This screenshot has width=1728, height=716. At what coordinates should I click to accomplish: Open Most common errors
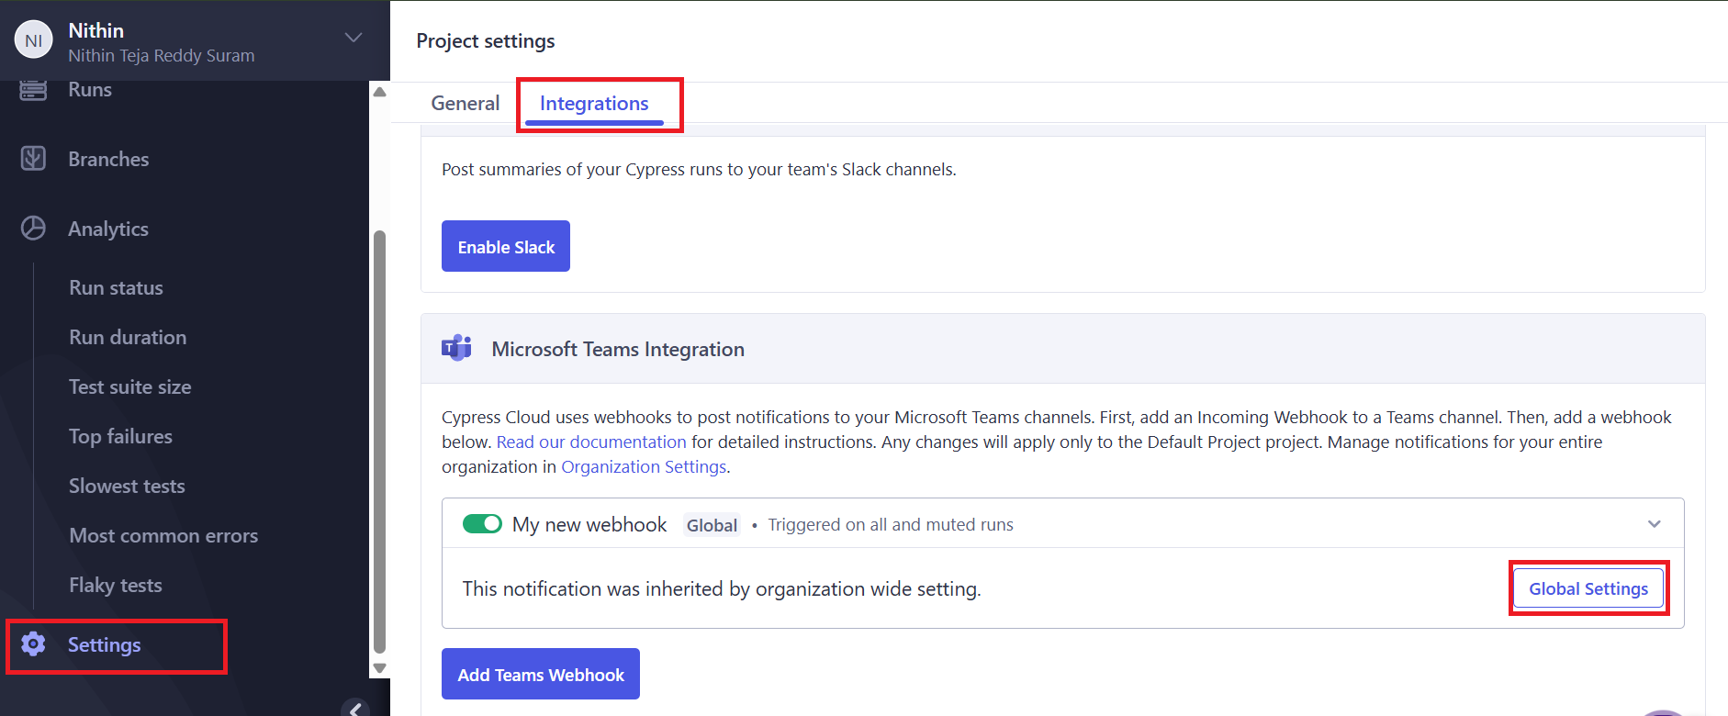pos(163,535)
